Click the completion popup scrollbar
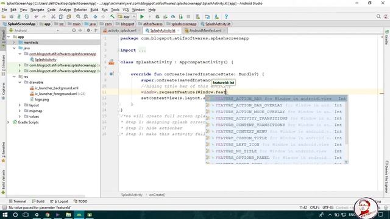The width and height of the screenshot is (390, 219). (346, 120)
